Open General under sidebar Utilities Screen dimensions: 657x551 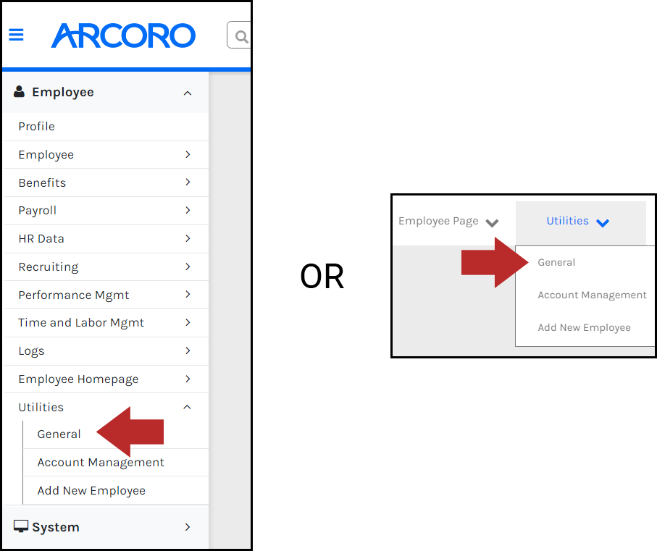pos(59,434)
